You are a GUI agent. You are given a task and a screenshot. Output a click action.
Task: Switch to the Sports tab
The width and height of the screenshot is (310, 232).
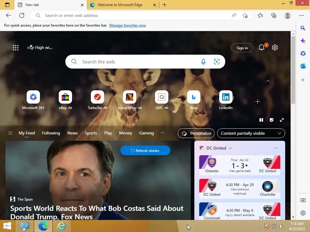(x=91, y=133)
